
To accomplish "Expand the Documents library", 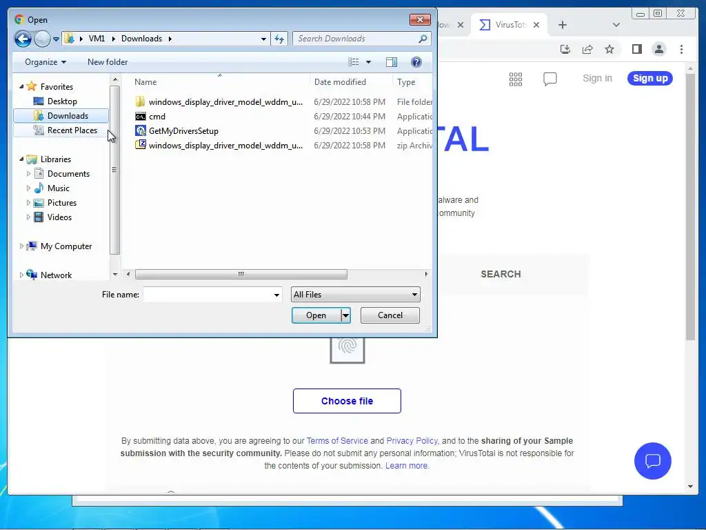I will 28,173.
